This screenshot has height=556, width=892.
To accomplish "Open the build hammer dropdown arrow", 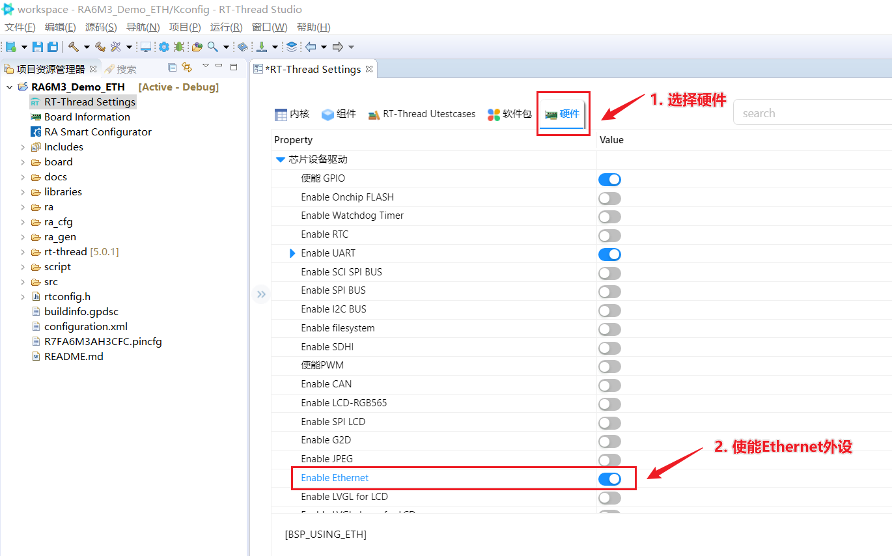I will pos(86,48).
